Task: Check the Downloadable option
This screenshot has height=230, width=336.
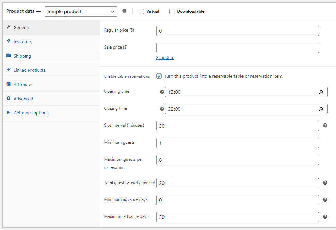Action: [172, 11]
